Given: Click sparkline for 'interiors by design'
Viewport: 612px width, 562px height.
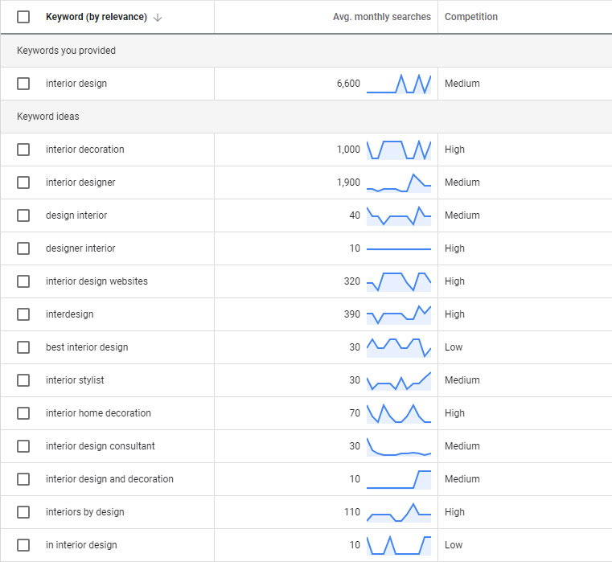Looking at the screenshot, I should [x=399, y=512].
